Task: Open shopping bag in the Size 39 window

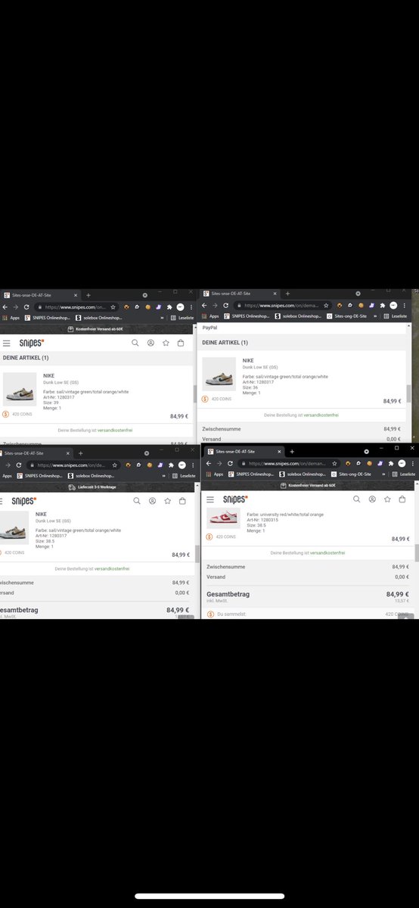Action: point(181,343)
